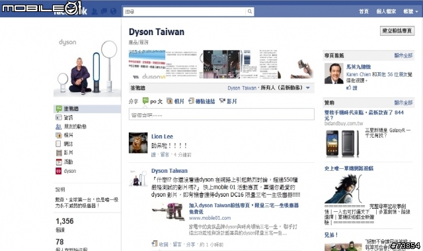Open 史上唯一單機網路遊戲 ad title
Image resolution: width=423 pixels, height=251 pixels.
click(x=349, y=169)
